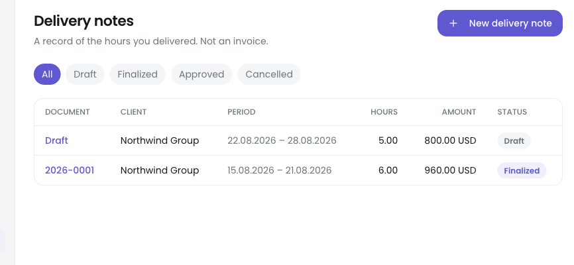Switch to the Approved filter

tap(201, 74)
